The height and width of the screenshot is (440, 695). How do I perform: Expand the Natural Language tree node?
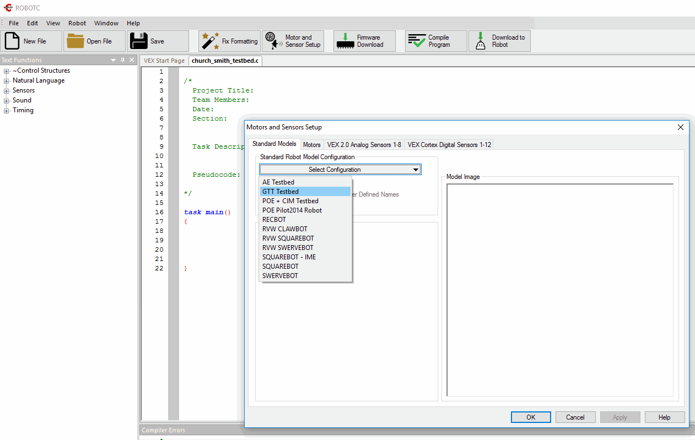click(7, 81)
